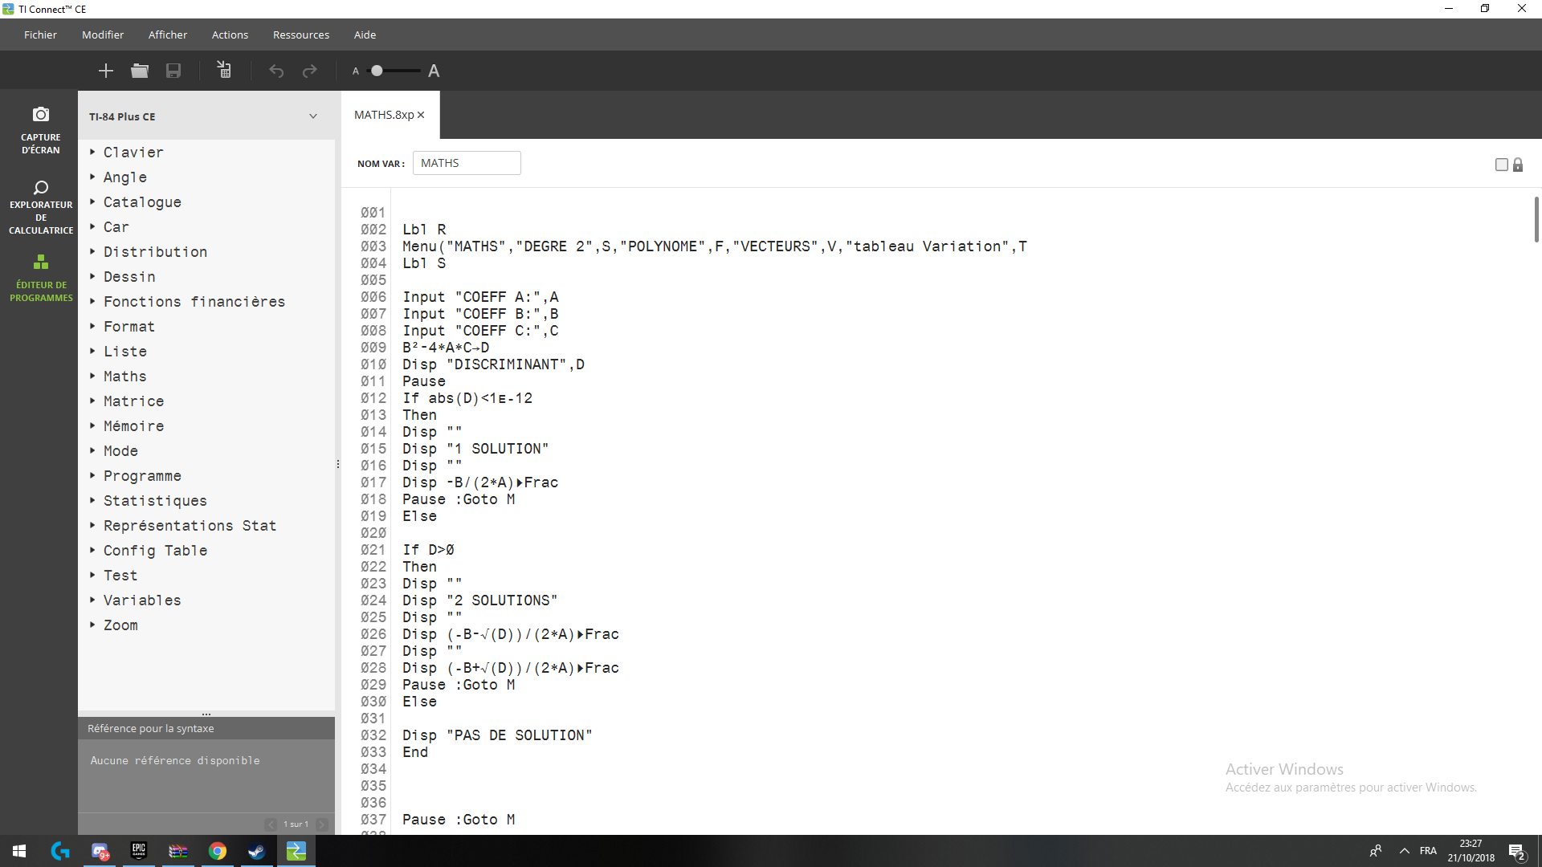1542x867 pixels.
Task: Click the redo arrow icon
Action: [x=309, y=71]
